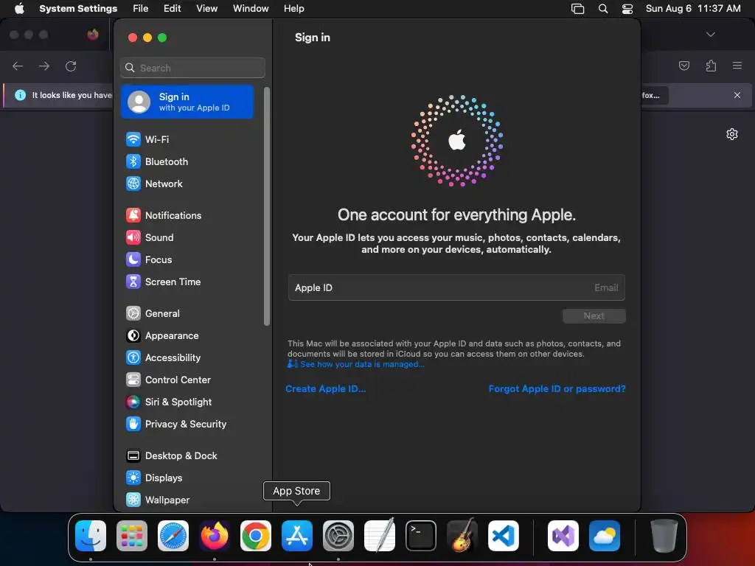Click Create Apple ID link
Screen dimensions: 755x566
326,389
